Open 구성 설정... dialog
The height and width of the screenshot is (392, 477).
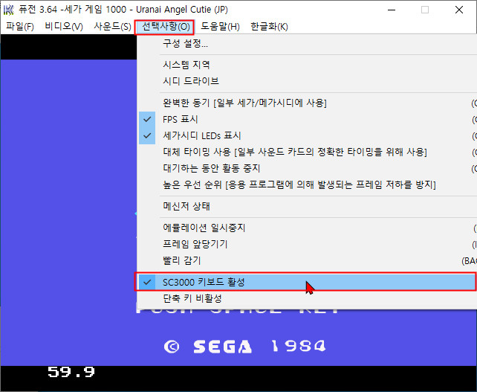(x=308, y=44)
